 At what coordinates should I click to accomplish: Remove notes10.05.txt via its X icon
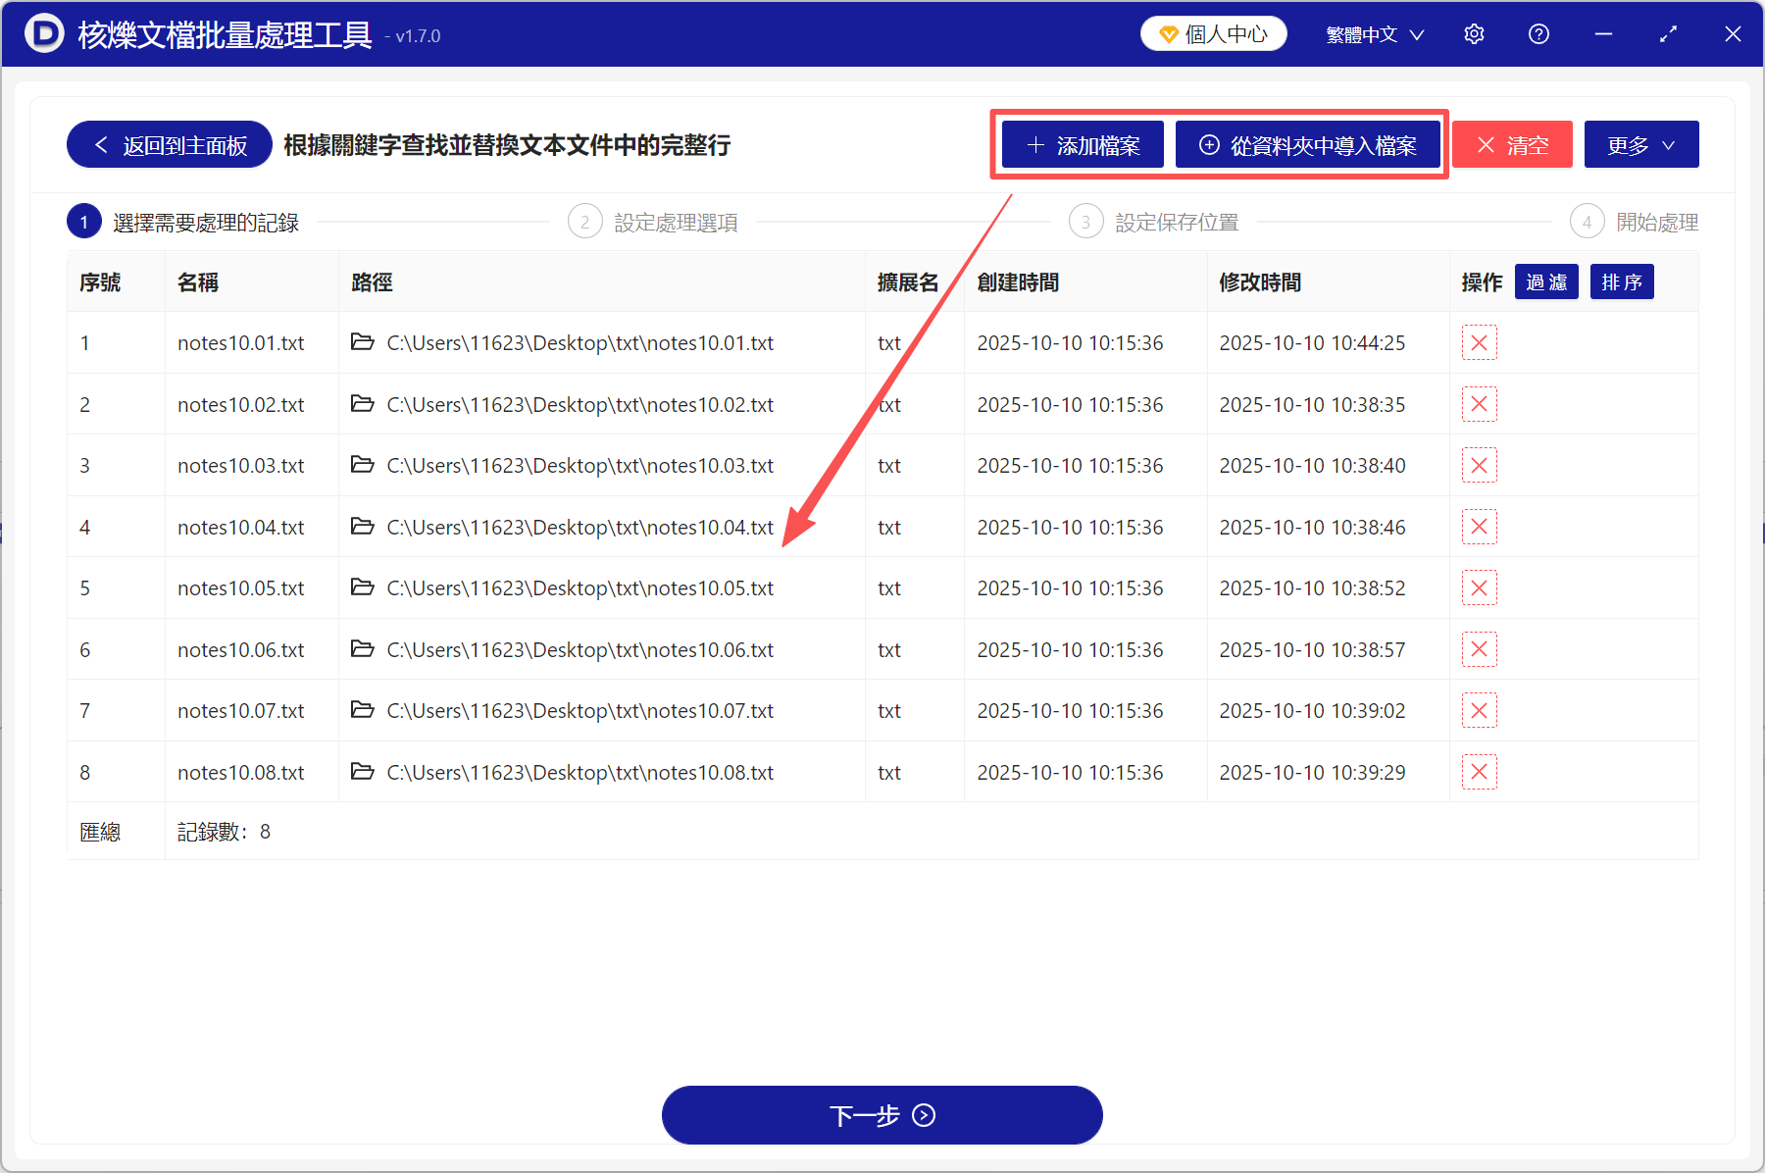pos(1479,587)
